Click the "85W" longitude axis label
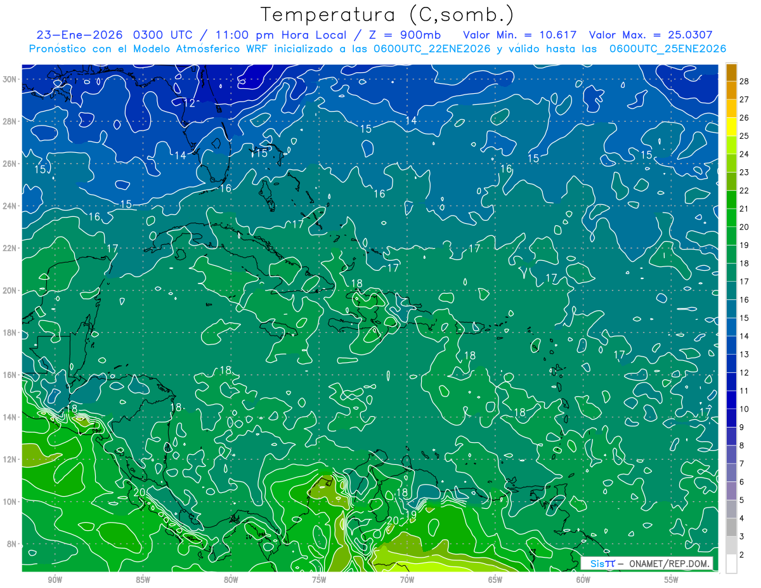The width and height of the screenshot is (761, 588). click(x=143, y=580)
